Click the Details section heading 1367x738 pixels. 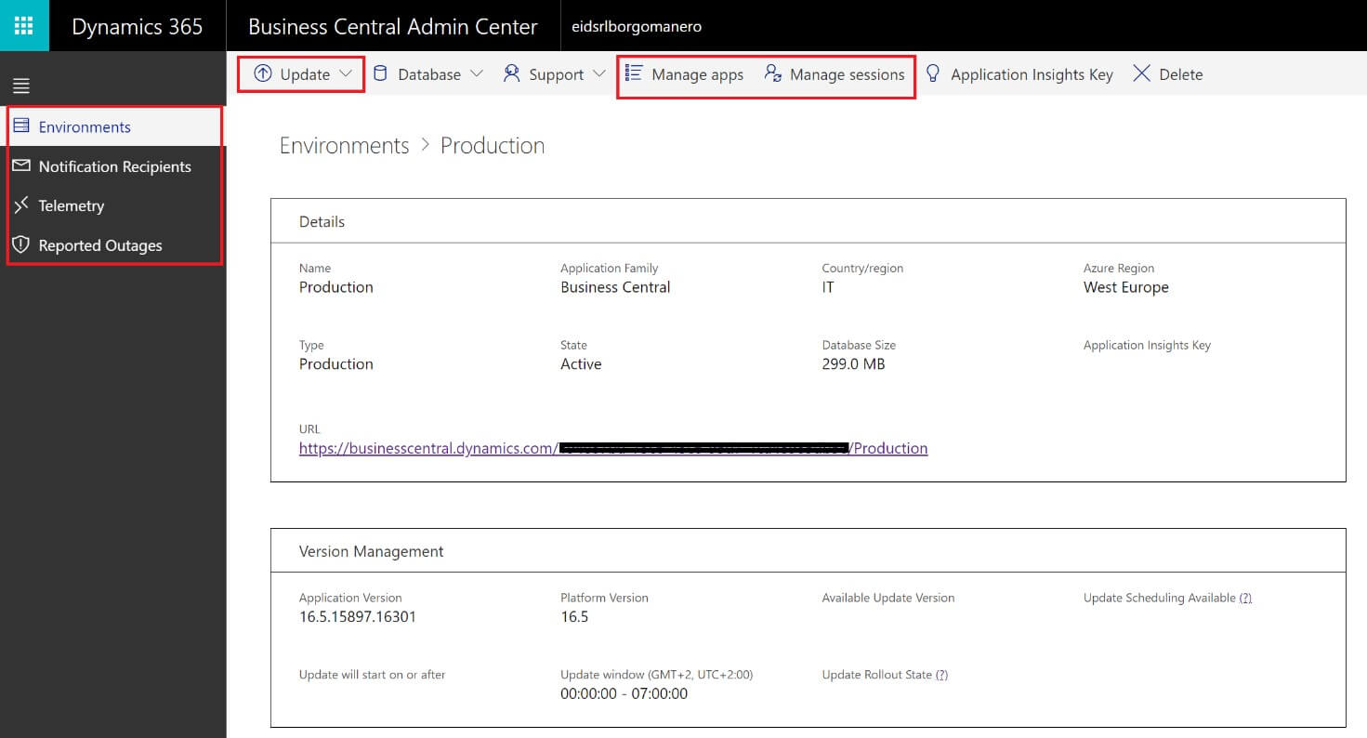click(322, 221)
